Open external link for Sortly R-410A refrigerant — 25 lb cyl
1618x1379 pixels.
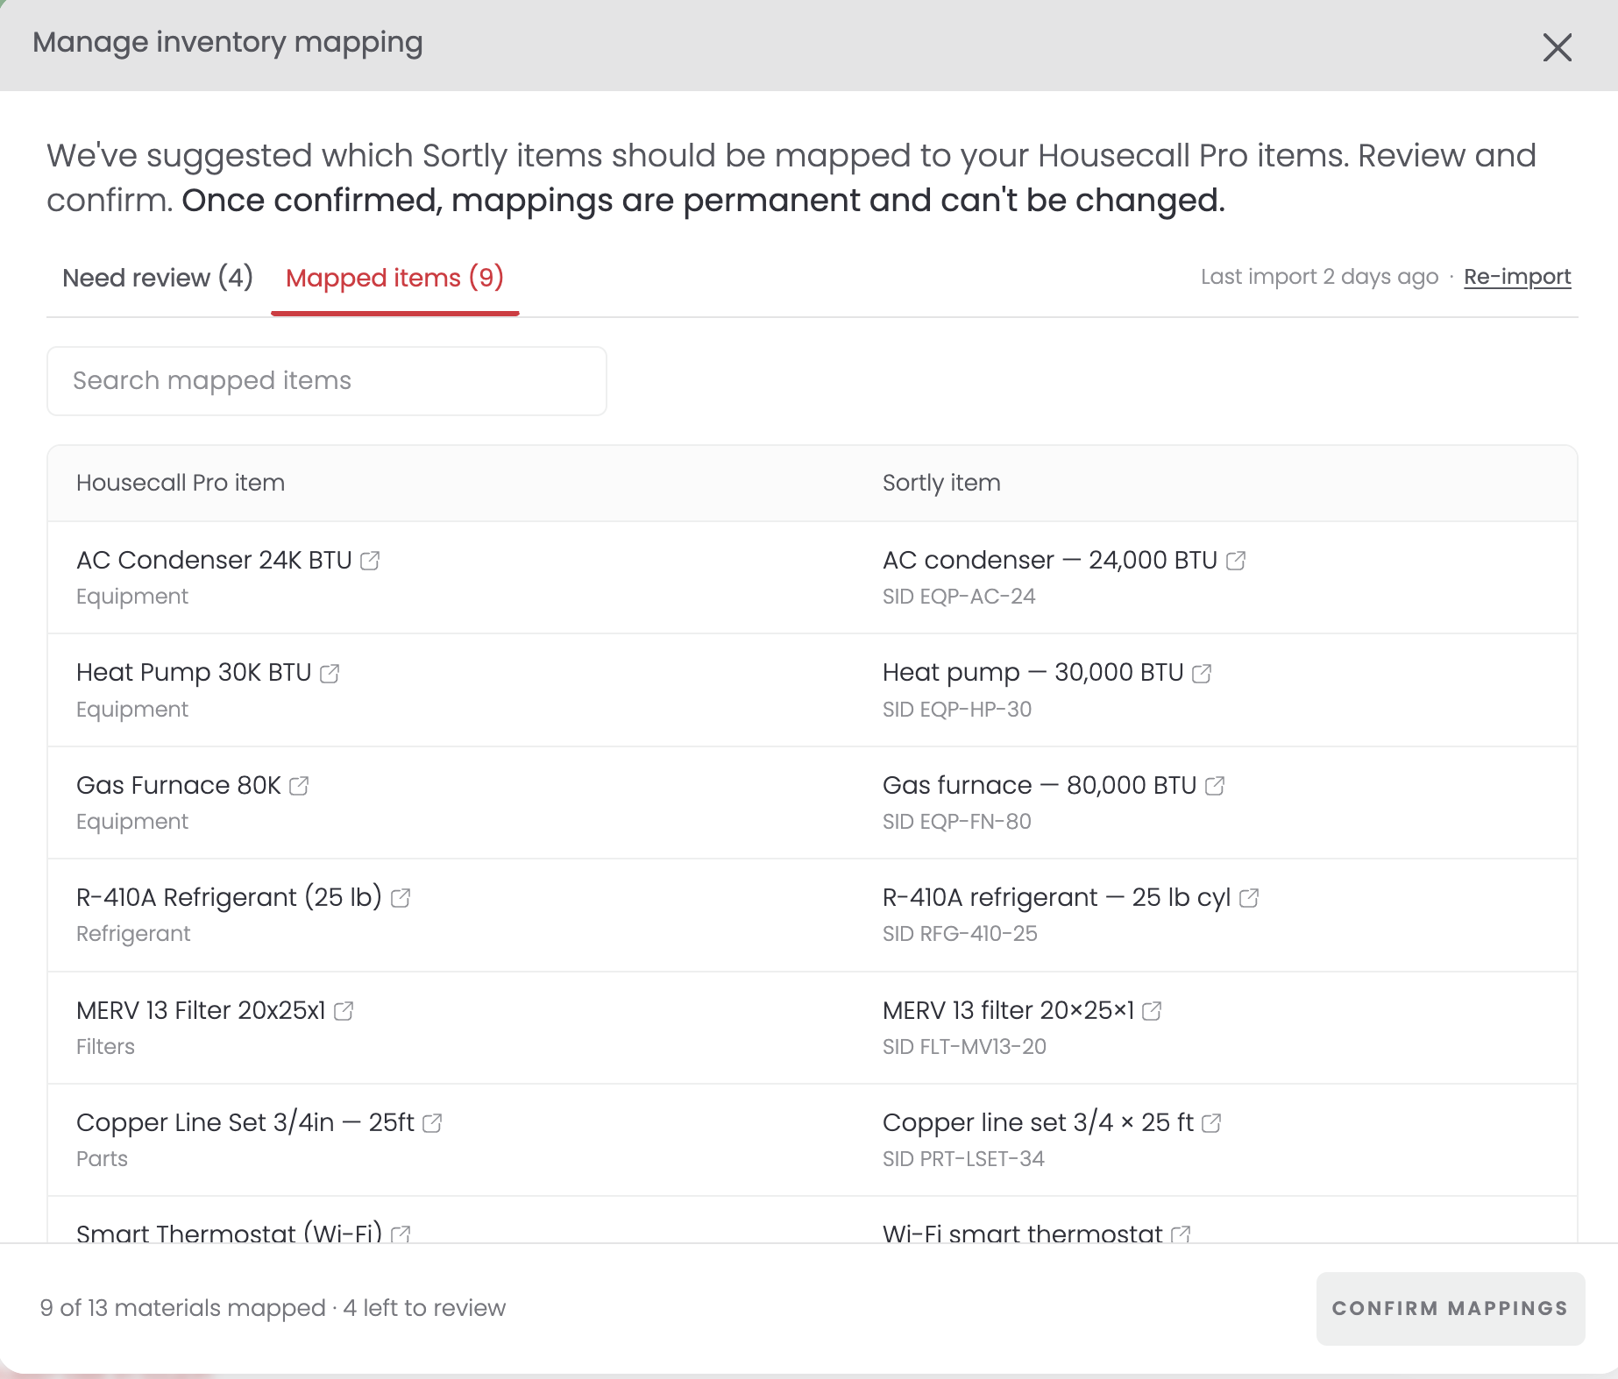pos(1249,898)
